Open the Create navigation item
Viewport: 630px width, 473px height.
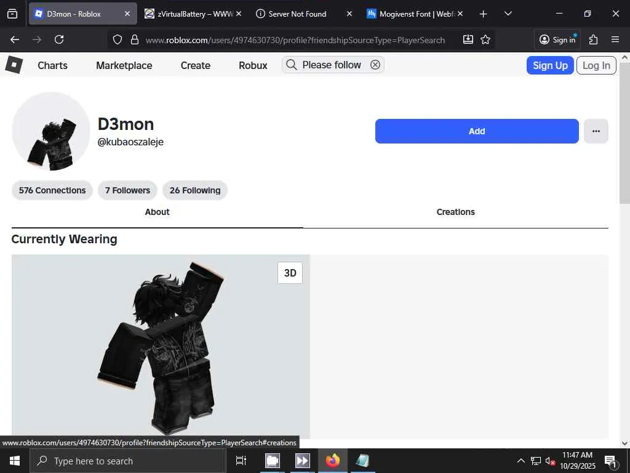click(196, 65)
